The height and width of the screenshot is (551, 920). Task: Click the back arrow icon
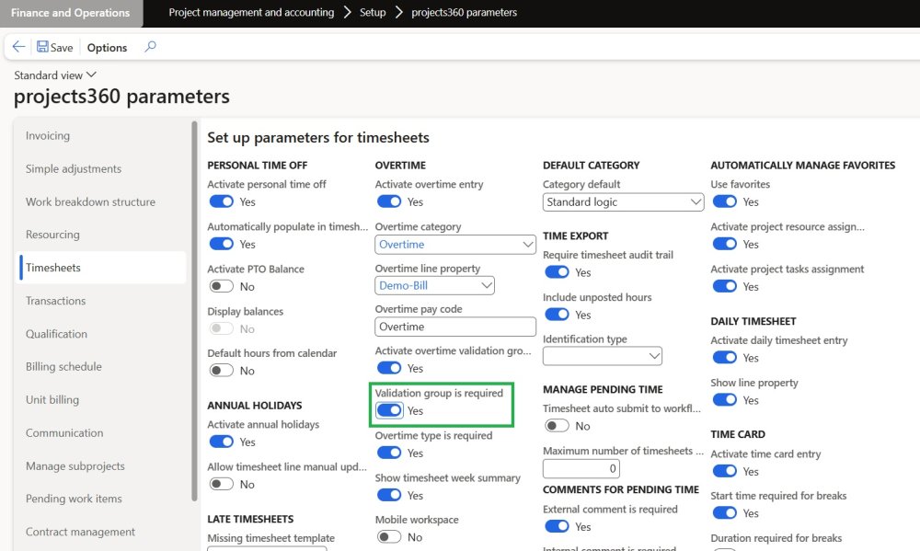(18, 47)
